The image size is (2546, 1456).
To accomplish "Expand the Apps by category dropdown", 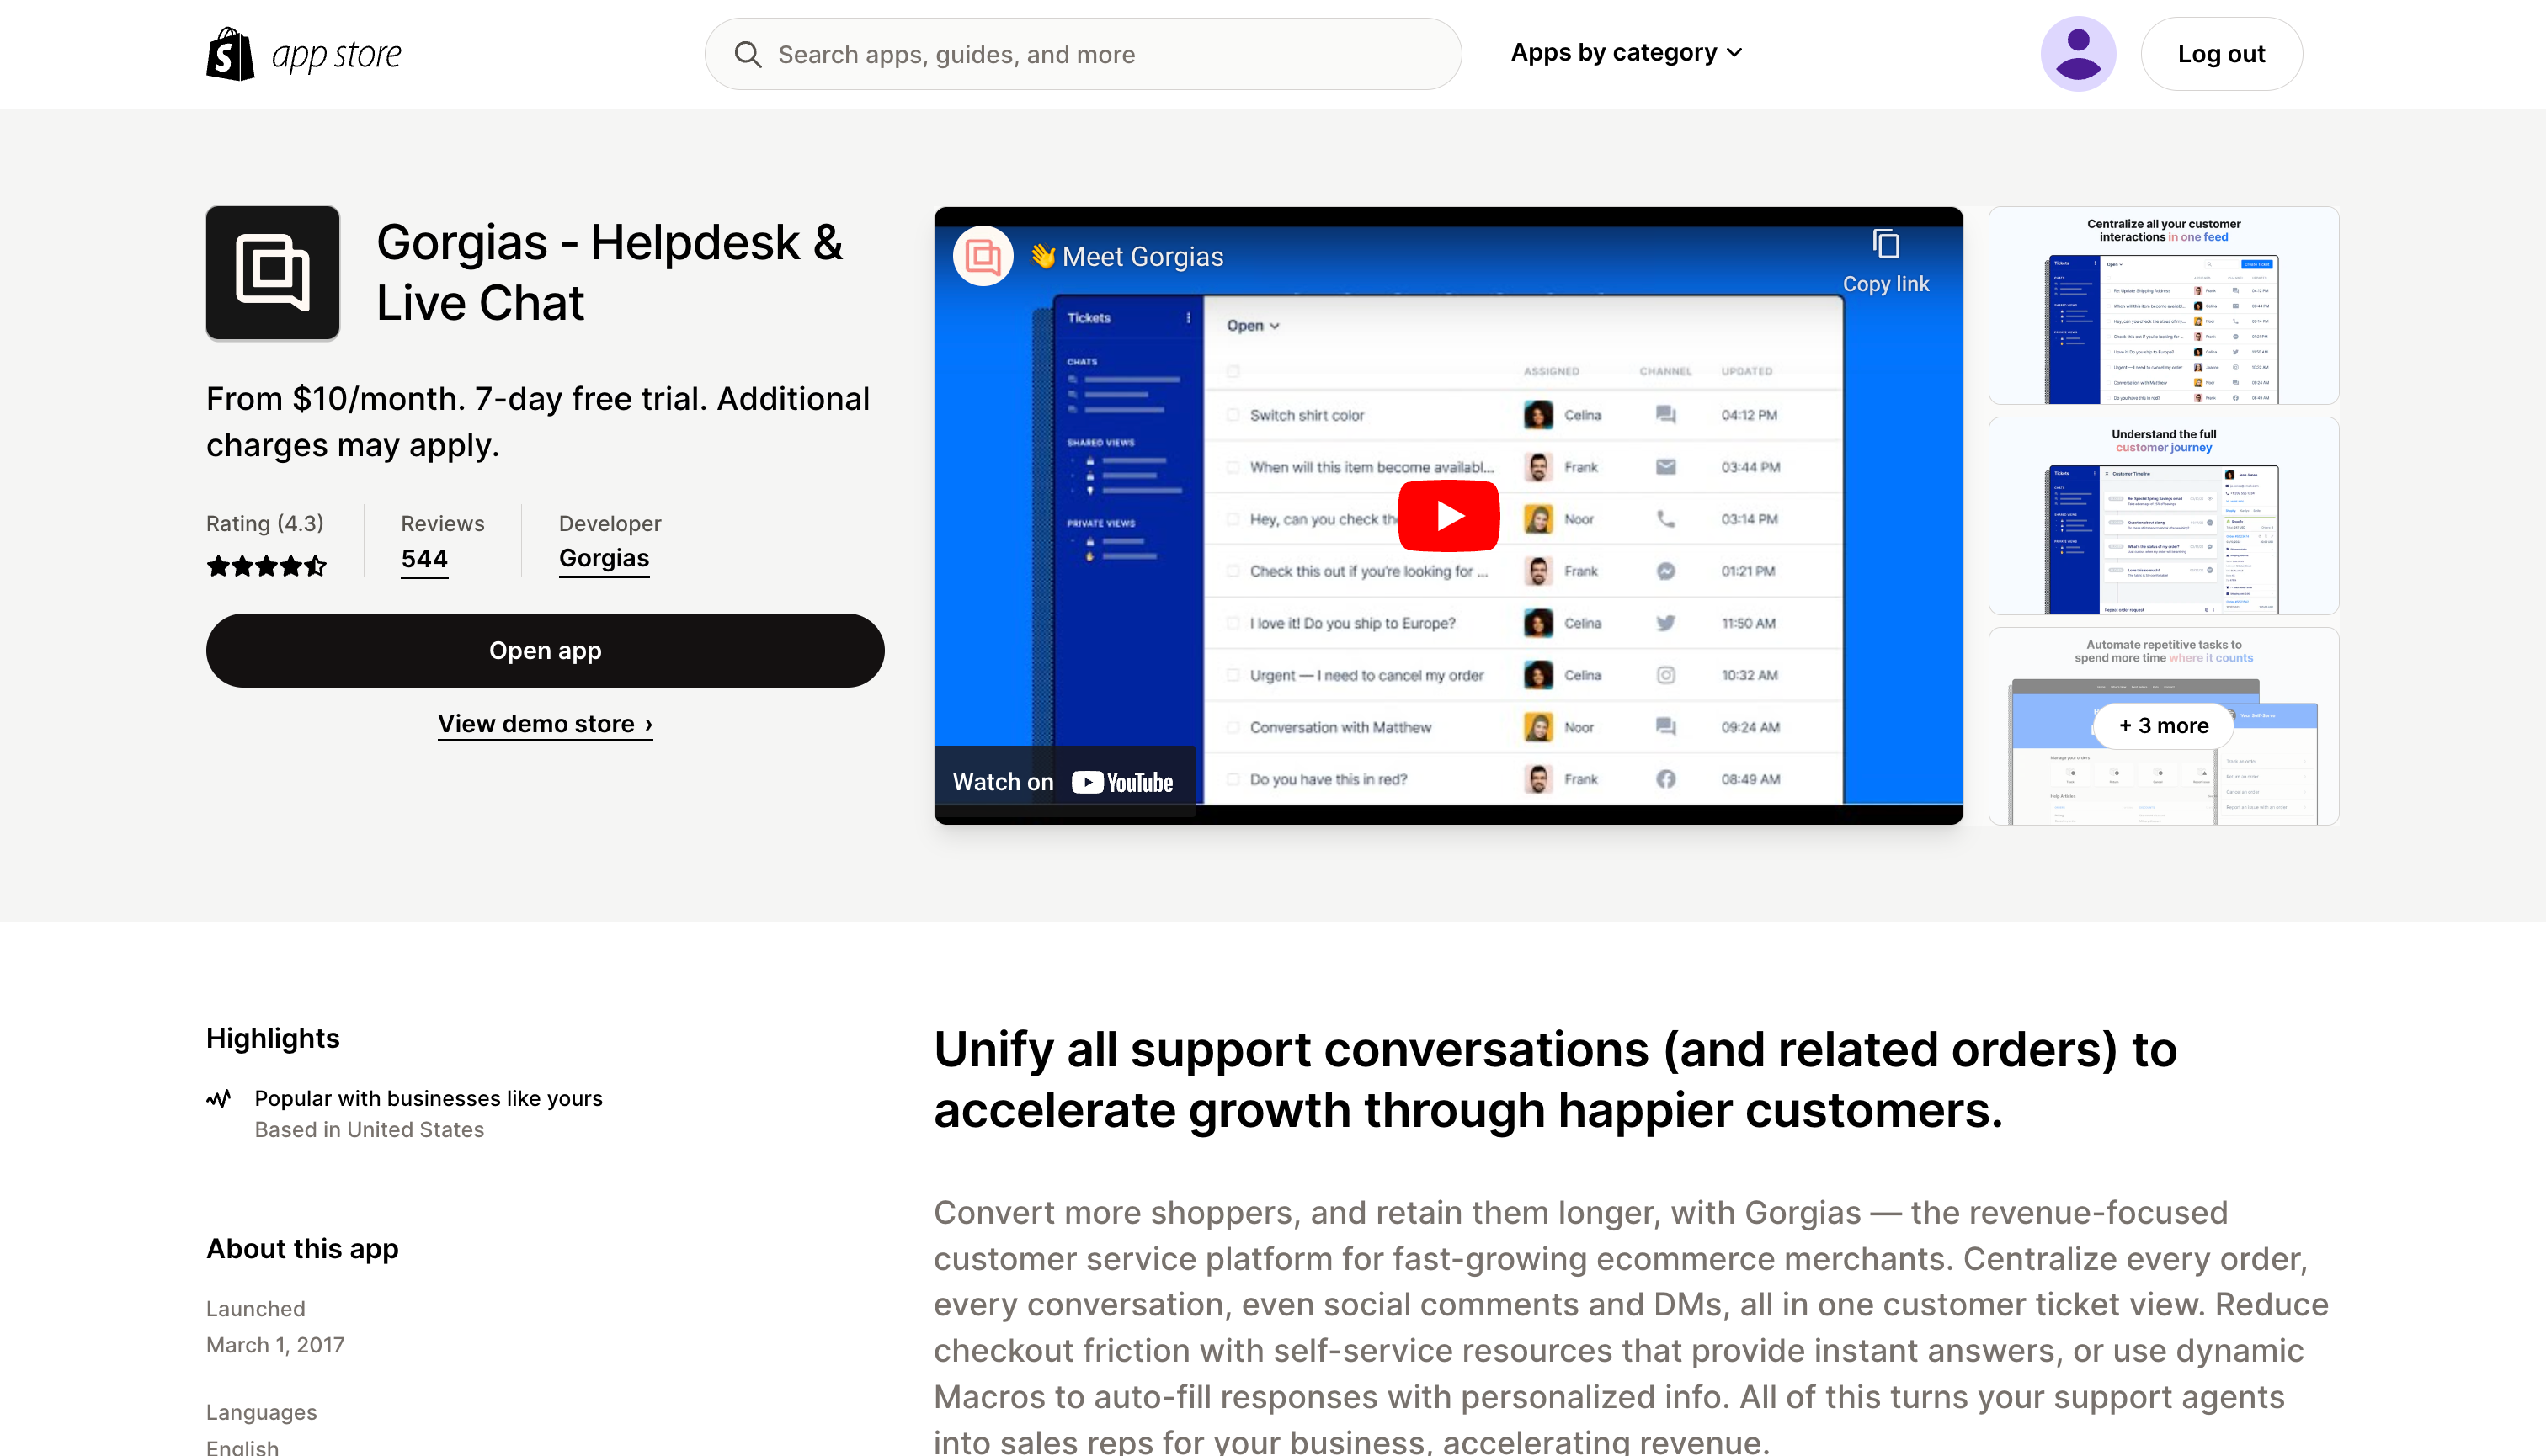I will coord(1628,52).
